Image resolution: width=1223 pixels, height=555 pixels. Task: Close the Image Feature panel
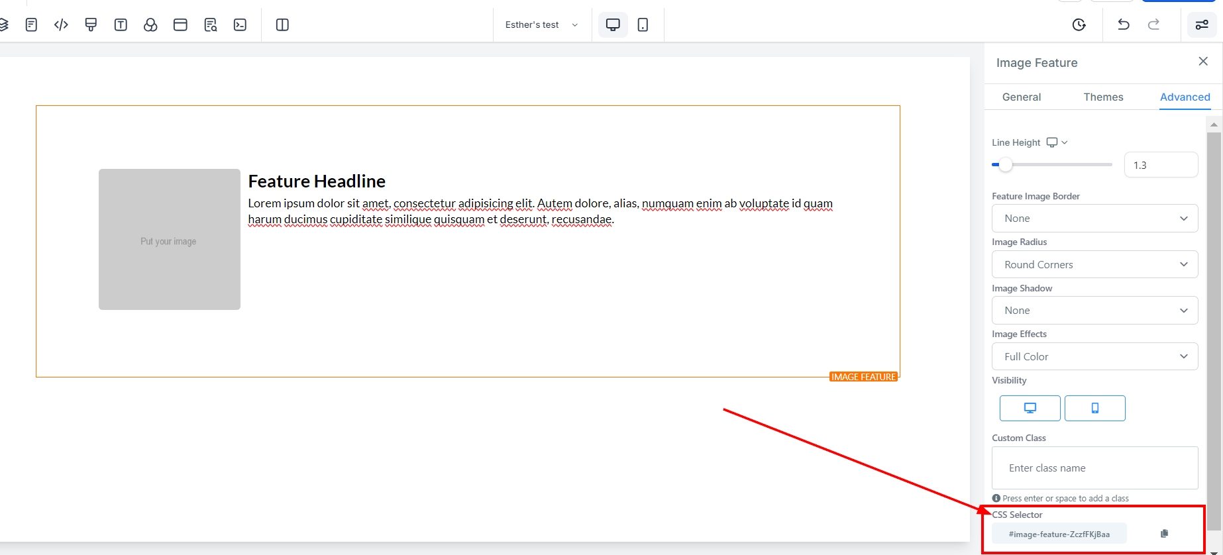click(x=1203, y=62)
